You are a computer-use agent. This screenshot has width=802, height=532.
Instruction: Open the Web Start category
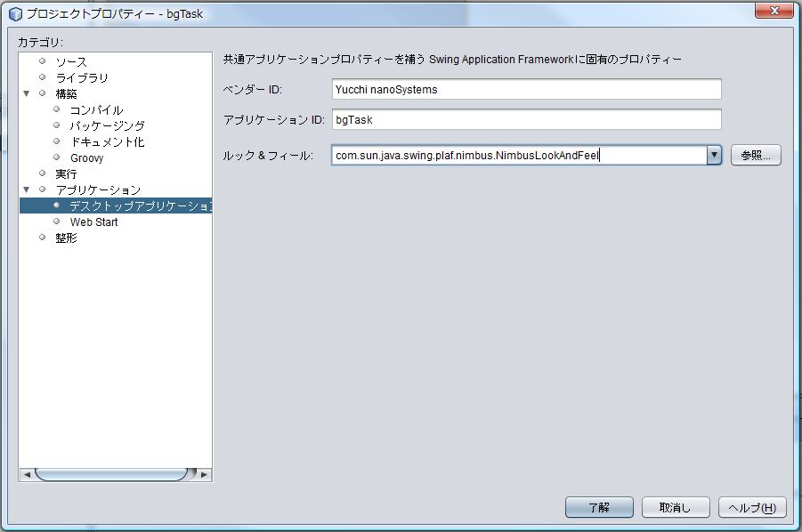(x=93, y=222)
